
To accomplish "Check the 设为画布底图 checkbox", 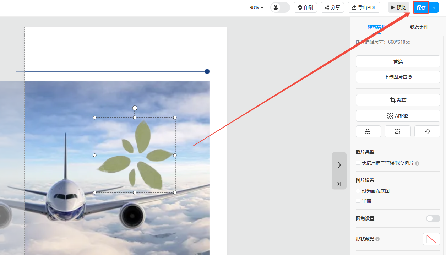I will click(358, 191).
